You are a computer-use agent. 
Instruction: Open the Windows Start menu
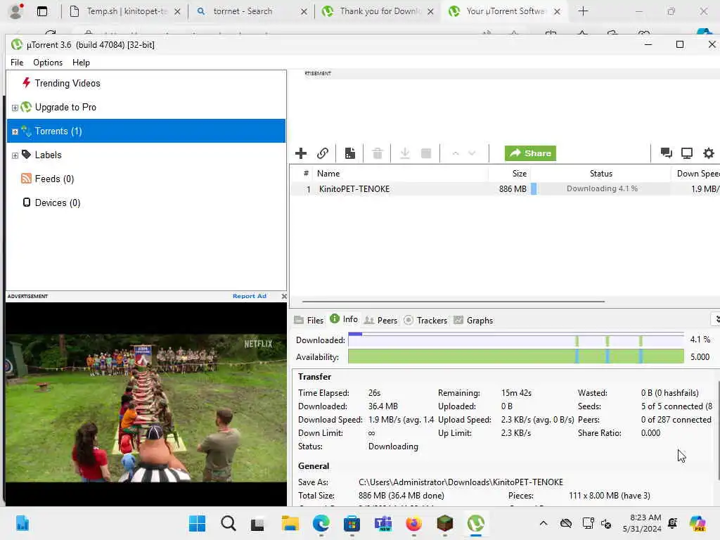(x=198, y=523)
